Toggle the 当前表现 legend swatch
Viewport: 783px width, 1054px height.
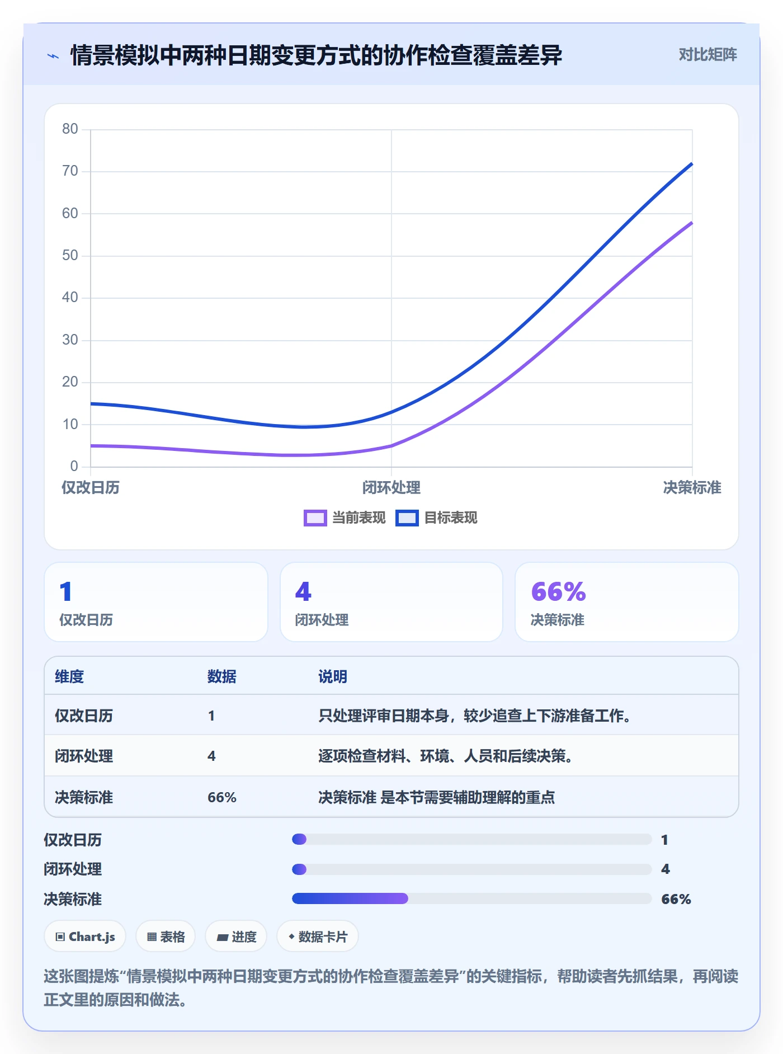(x=315, y=518)
